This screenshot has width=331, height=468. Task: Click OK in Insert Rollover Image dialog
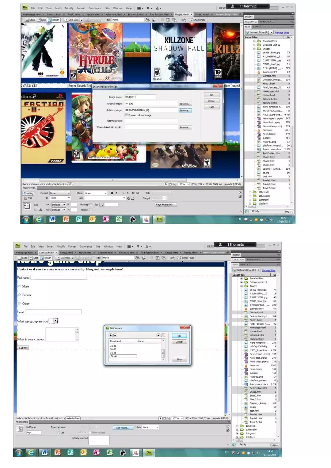tap(212, 95)
